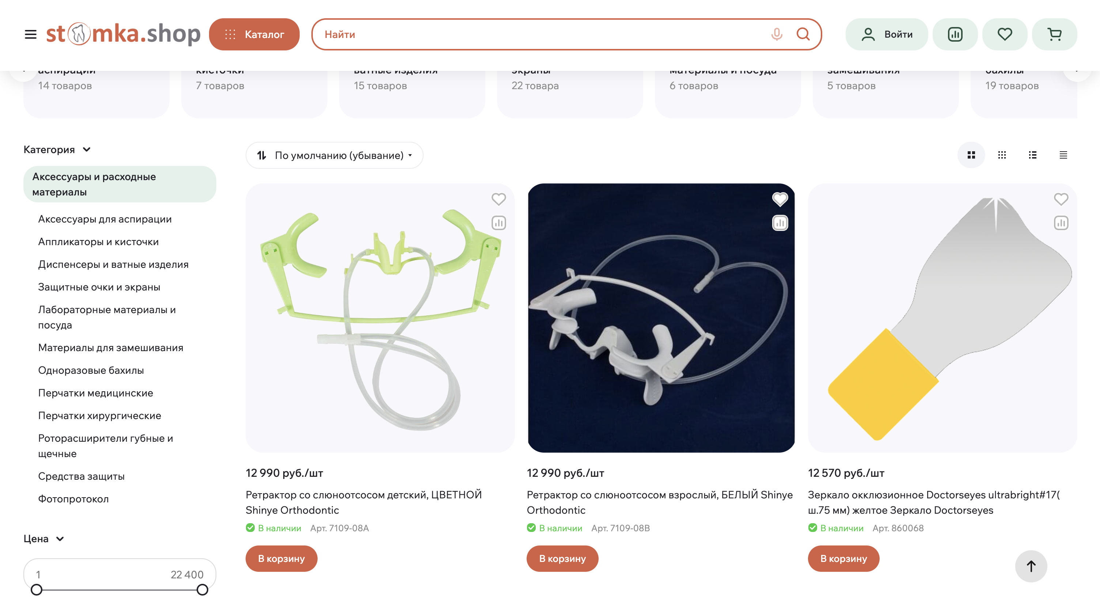Open the hamburger menu icon

(x=30, y=34)
